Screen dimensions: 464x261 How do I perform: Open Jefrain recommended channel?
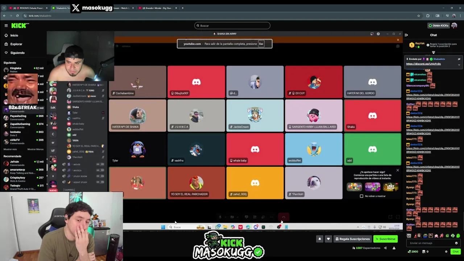24,163
